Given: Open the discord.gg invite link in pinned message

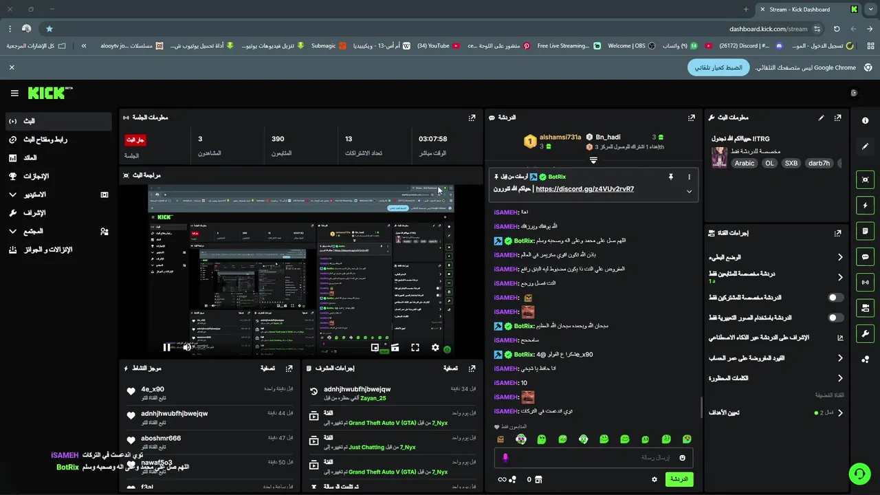Looking at the screenshot, I should (584, 189).
